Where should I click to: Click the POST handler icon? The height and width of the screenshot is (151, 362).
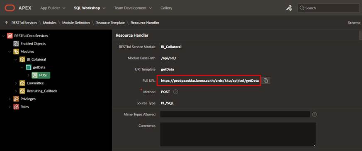tap(35, 75)
